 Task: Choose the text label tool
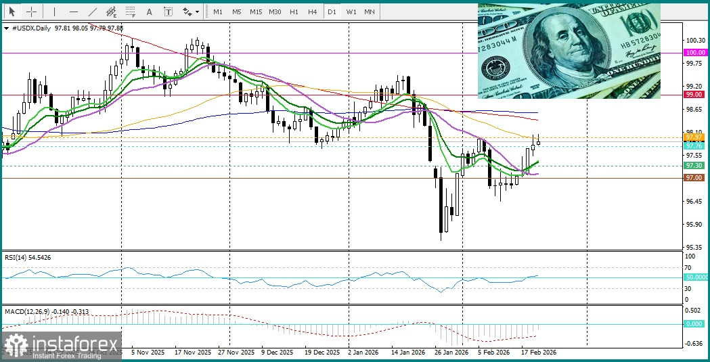point(168,12)
